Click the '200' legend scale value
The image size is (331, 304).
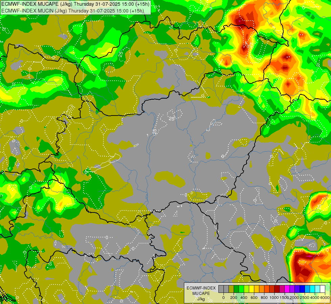(234, 298)
